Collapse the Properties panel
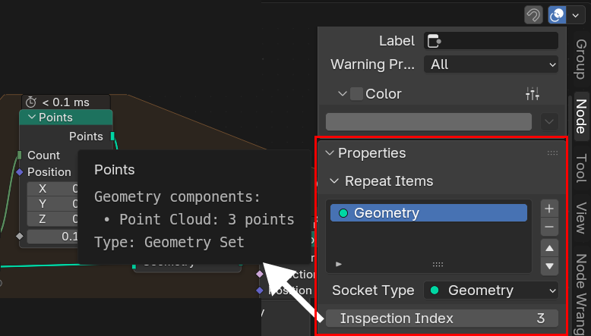 click(x=330, y=153)
